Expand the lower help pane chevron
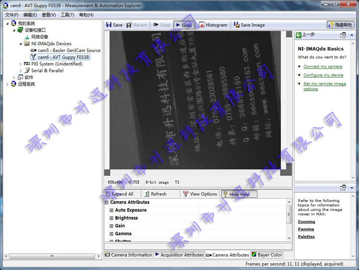This screenshot has width=359, height=270. coord(352,188)
